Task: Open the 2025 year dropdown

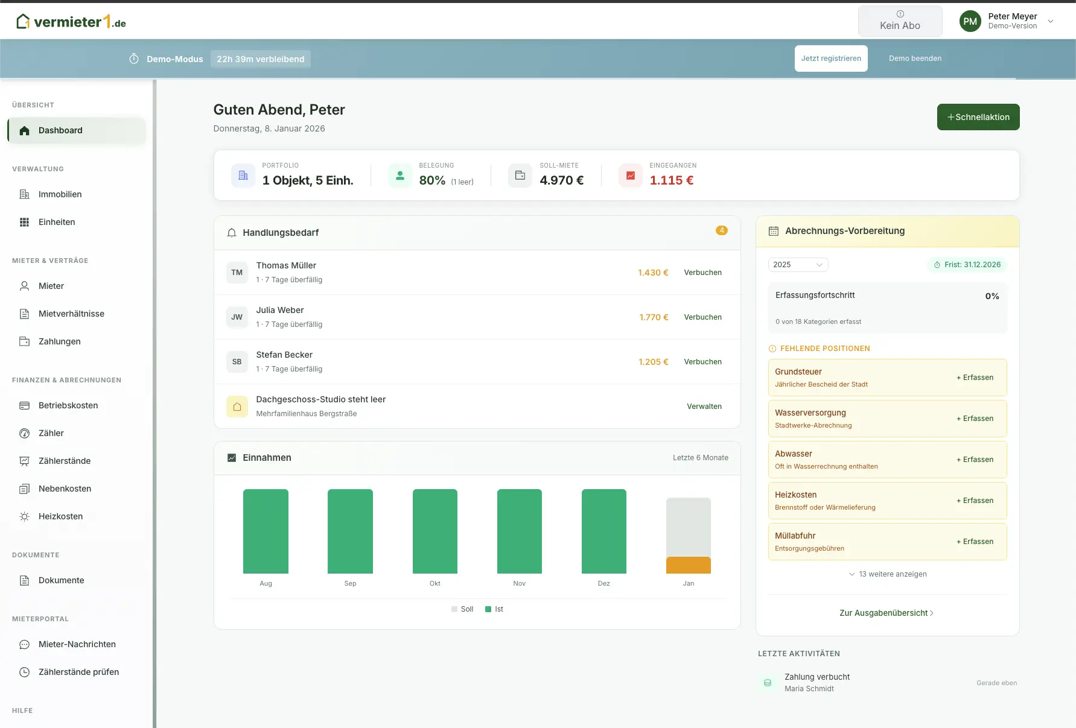Action: point(797,265)
